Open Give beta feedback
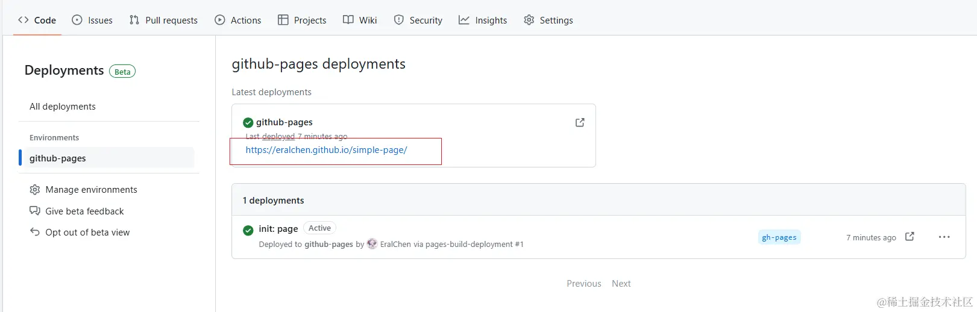Image resolution: width=977 pixels, height=312 pixels. tap(84, 211)
